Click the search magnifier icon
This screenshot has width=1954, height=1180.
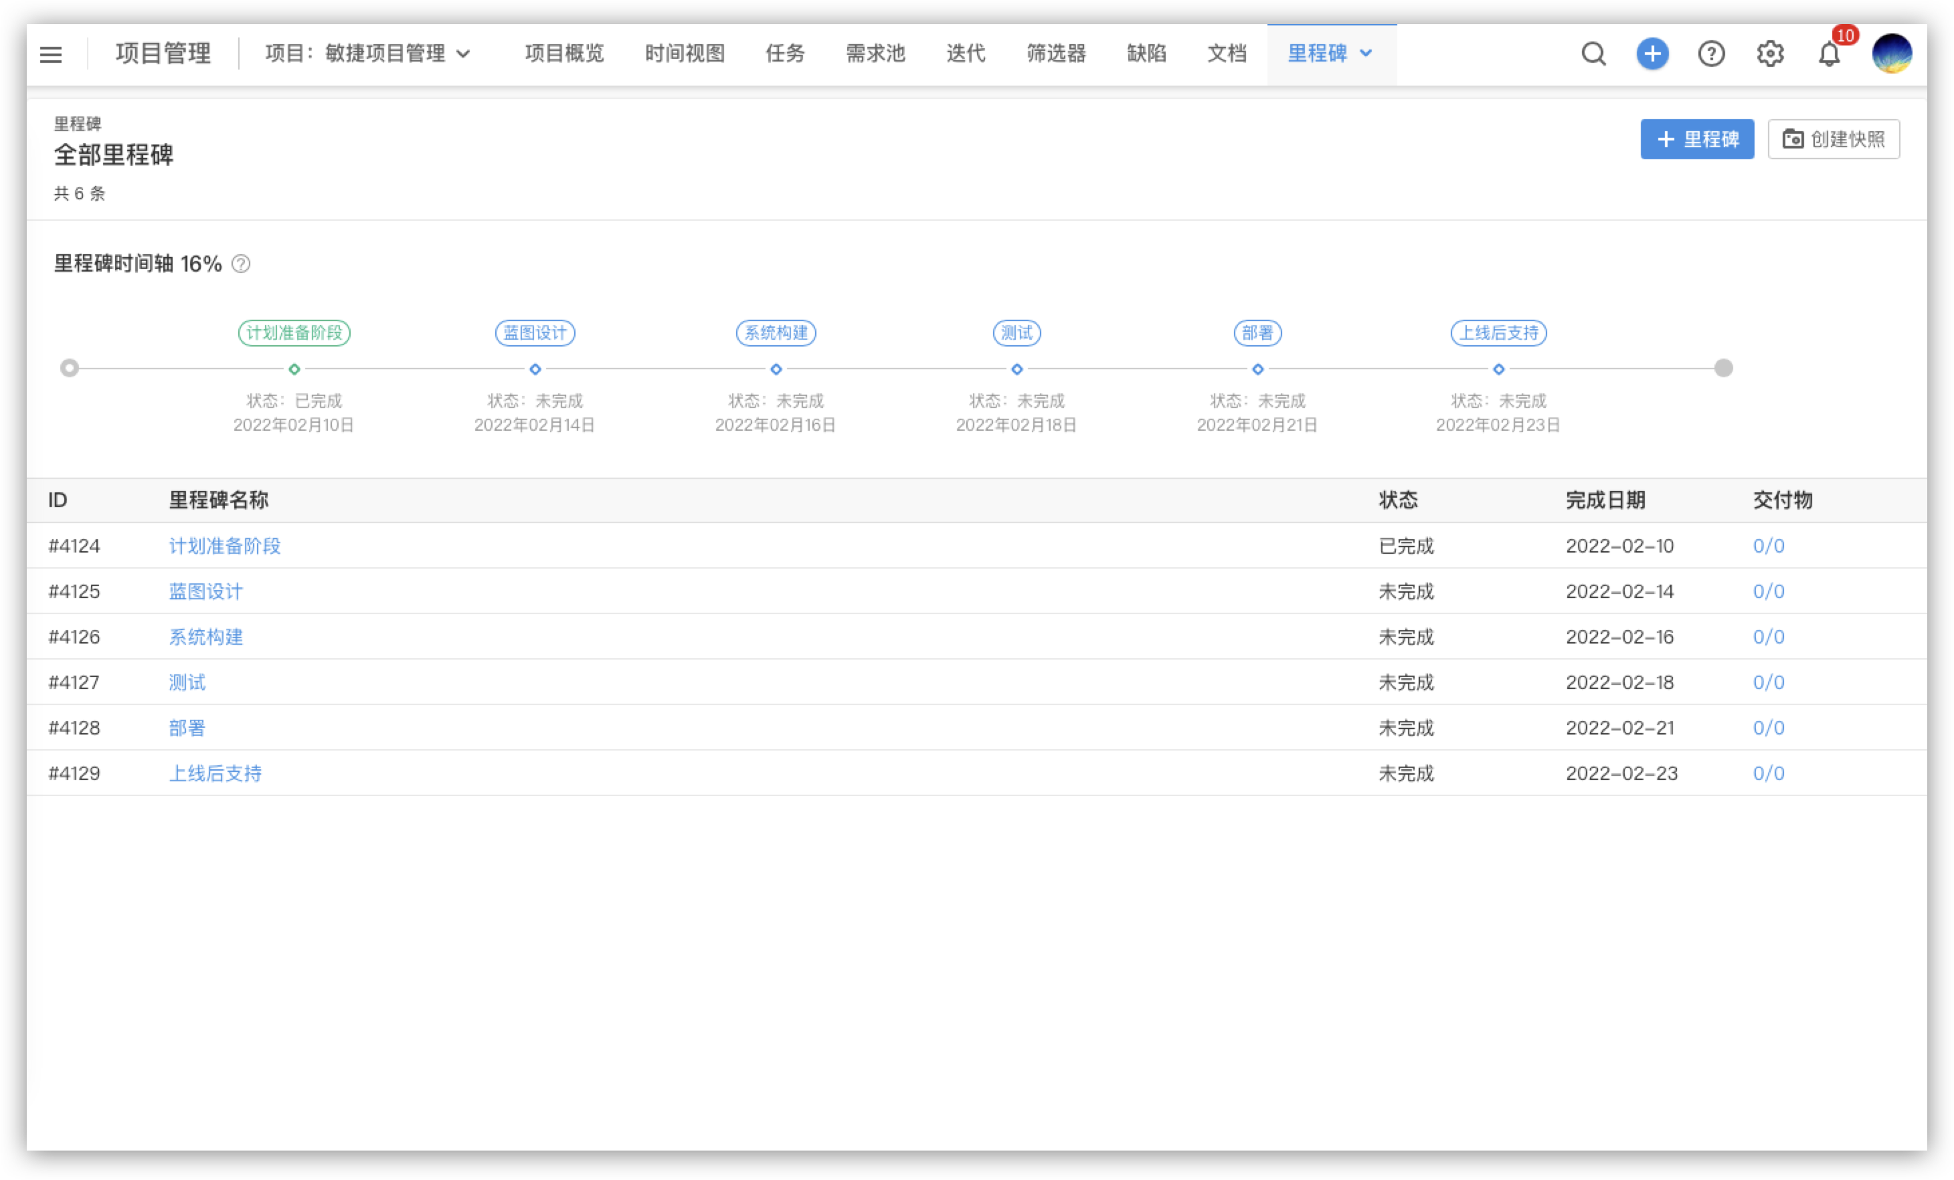[1593, 54]
